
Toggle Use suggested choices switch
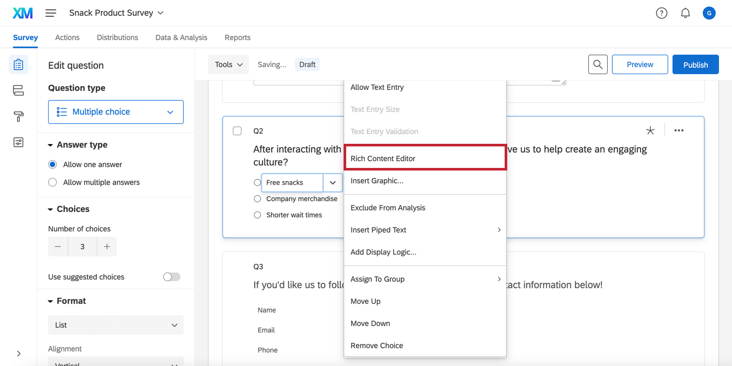pos(171,277)
